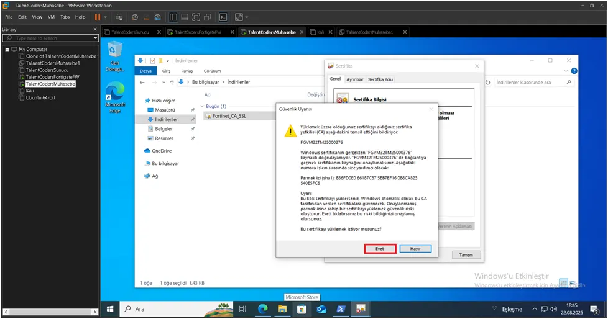The width and height of the screenshot is (608, 319).
Task: Open the Genel tab in Sertifika window
Action: [x=335, y=79]
